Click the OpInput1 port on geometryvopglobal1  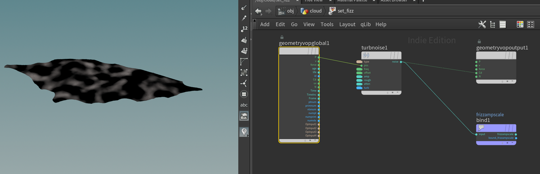pos(319,124)
